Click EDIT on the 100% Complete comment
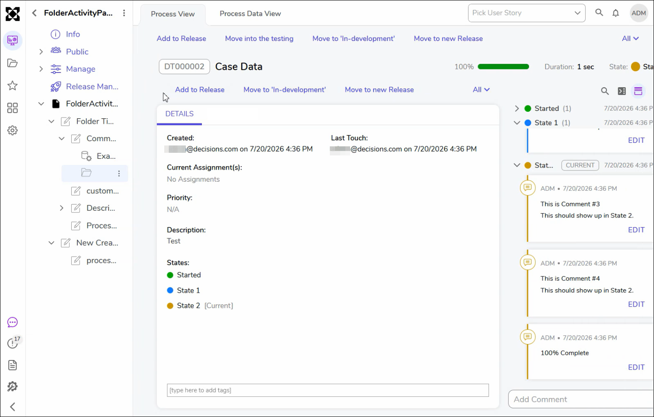 click(636, 367)
